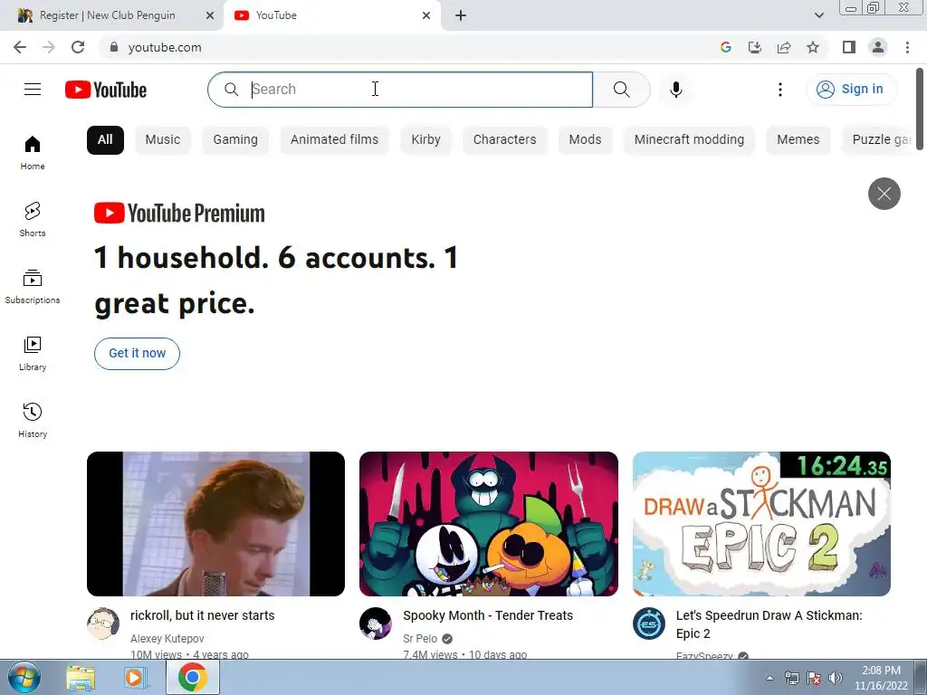Image resolution: width=927 pixels, height=695 pixels.
Task: Start voice search with microphone icon
Action: point(676,90)
